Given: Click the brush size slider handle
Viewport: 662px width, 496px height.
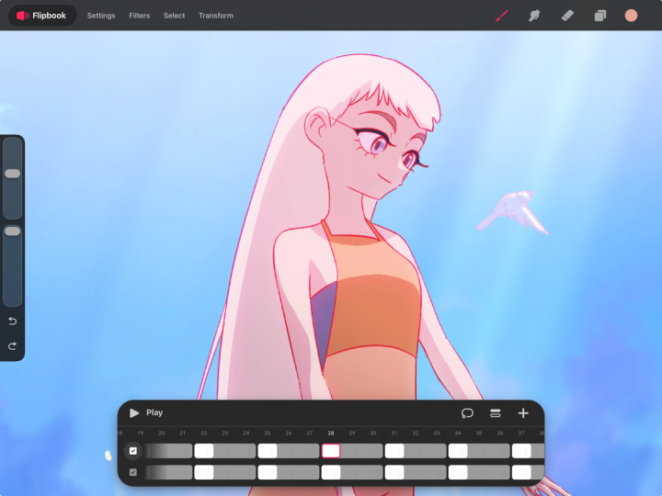Looking at the screenshot, I should click(x=12, y=174).
